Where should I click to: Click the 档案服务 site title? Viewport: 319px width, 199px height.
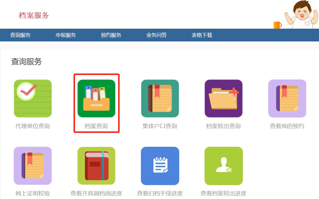[34, 15]
